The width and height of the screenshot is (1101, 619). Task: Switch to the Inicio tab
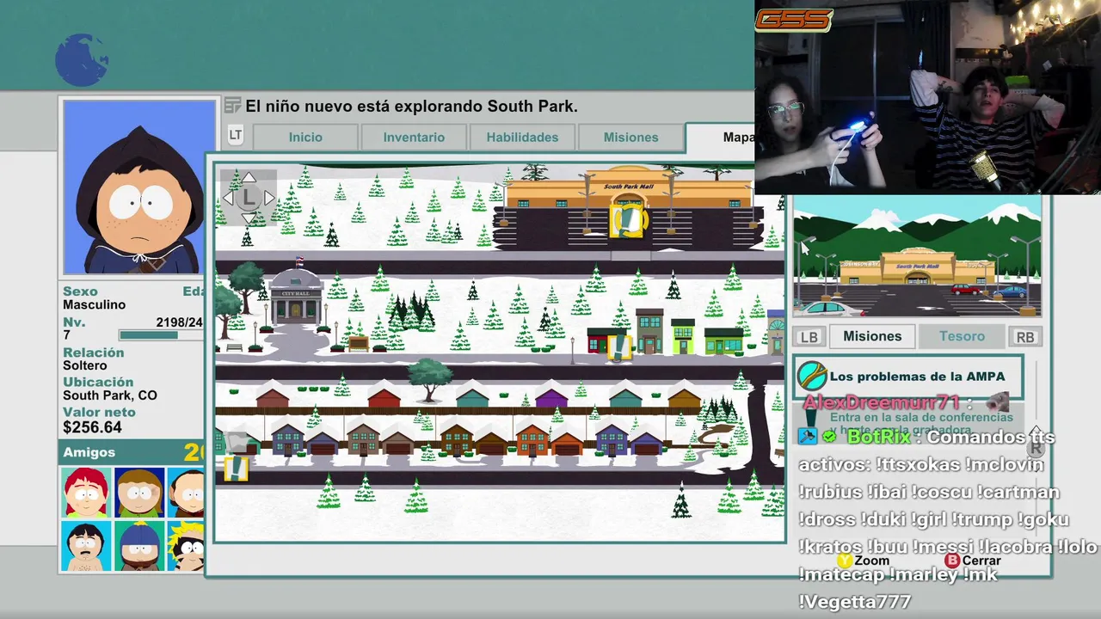click(x=305, y=138)
